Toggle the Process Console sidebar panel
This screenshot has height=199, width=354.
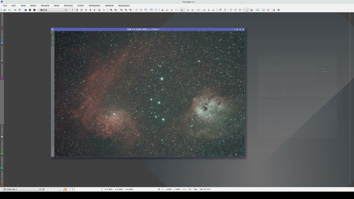pos(2,20)
